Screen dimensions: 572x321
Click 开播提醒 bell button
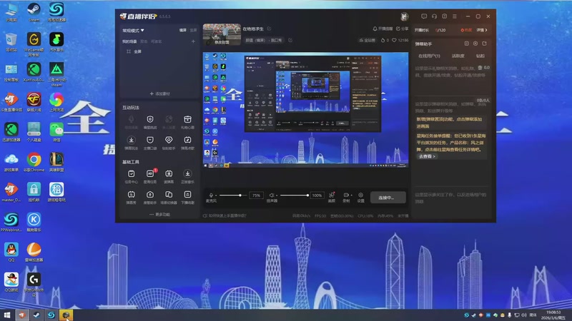(383, 29)
